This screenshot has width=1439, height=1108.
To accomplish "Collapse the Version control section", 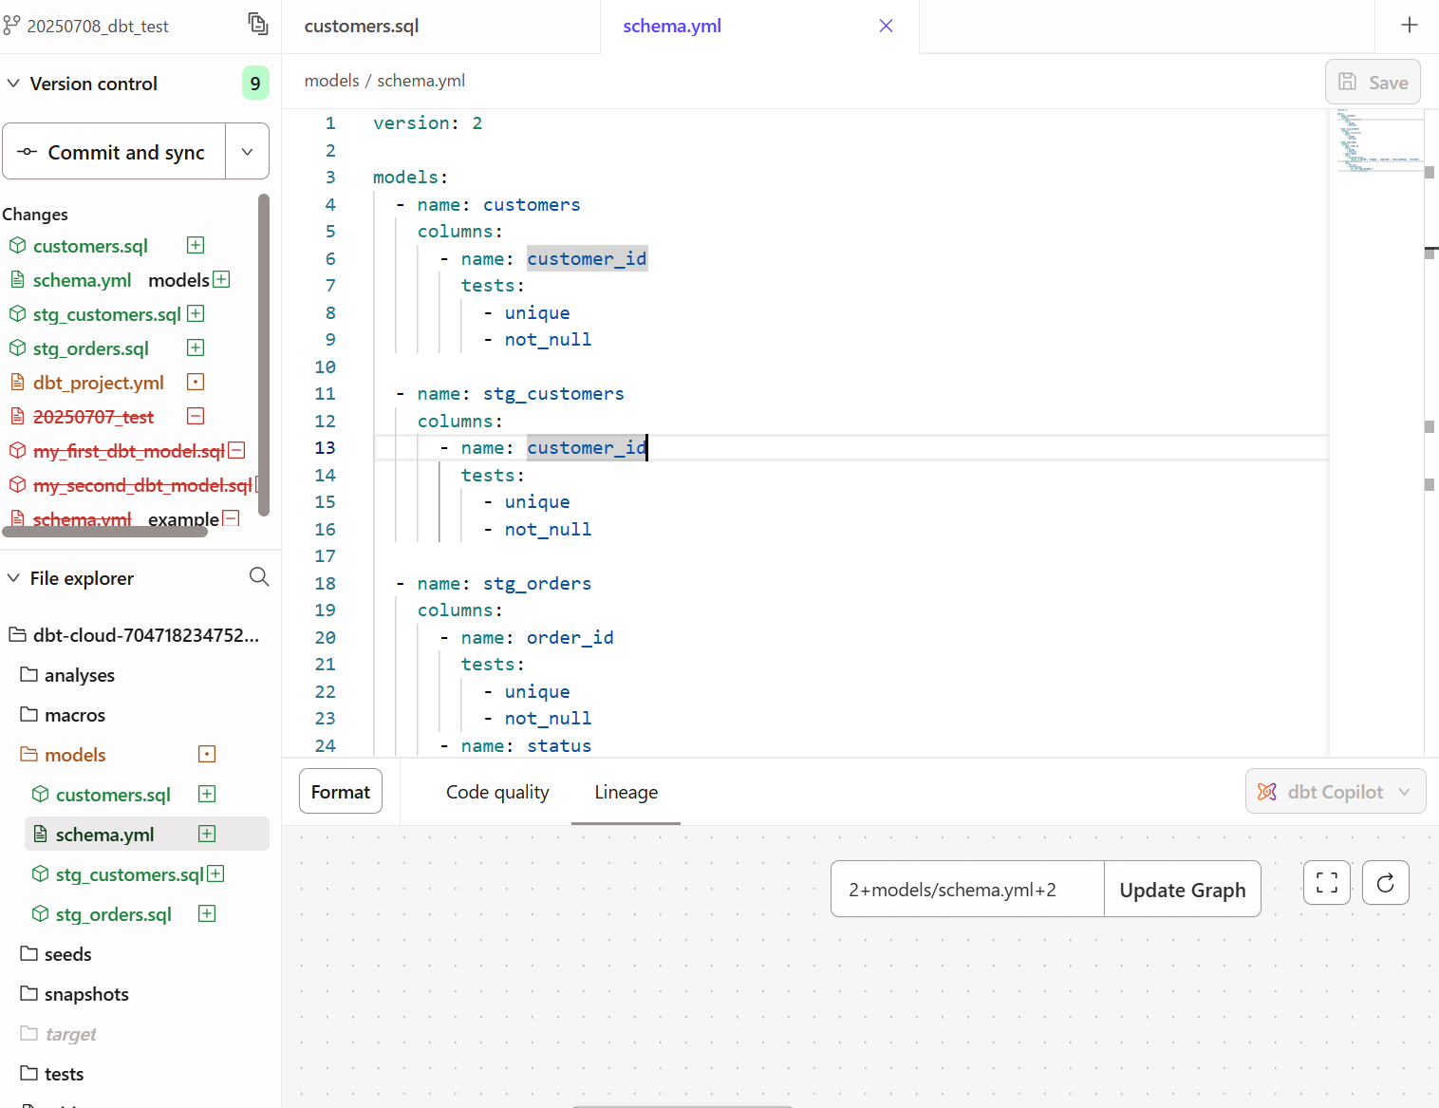I will pyautogui.click(x=13, y=84).
